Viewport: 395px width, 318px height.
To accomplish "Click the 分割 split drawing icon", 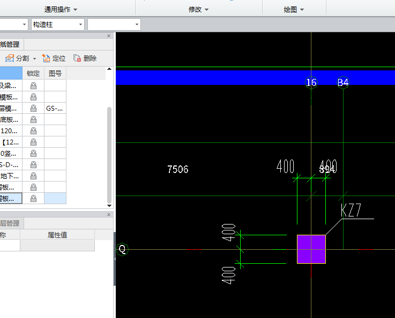I will click(x=10, y=59).
